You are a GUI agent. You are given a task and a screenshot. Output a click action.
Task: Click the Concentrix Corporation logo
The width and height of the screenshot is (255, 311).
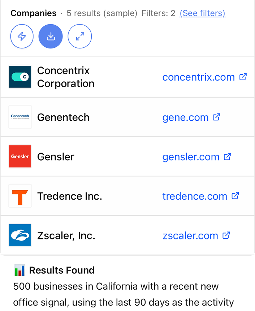(x=20, y=77)
